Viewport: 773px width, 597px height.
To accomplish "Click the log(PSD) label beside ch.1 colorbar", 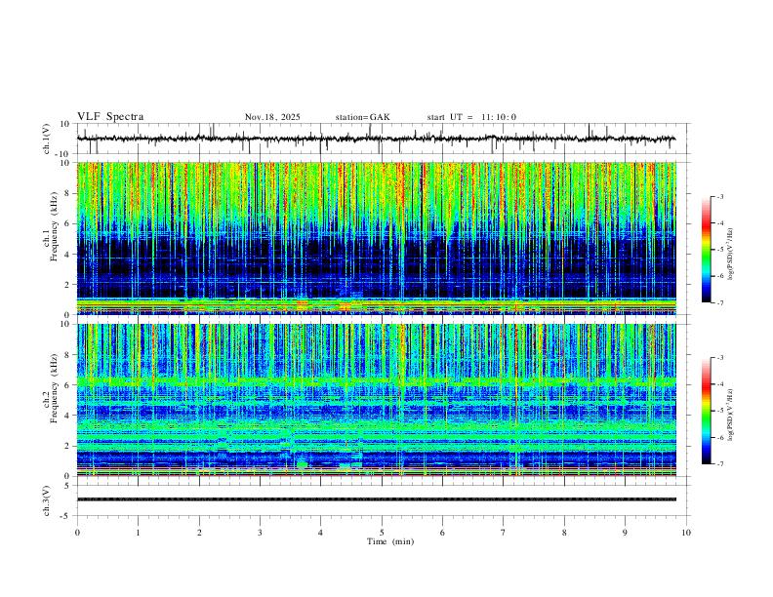I will 730,254.
